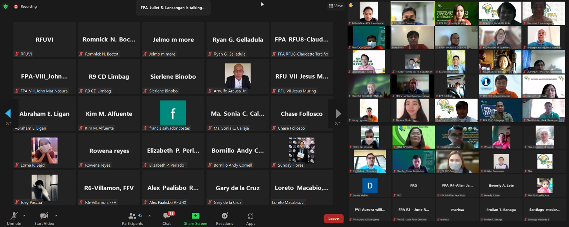Open the View layout menu
Viewport: 569px width, 227px height.
[336, 6]
